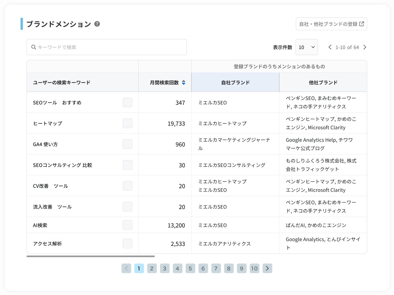Go to next results with top chevron
The height and width of the screenshot is (295, 394).
[x=365, y=47]
